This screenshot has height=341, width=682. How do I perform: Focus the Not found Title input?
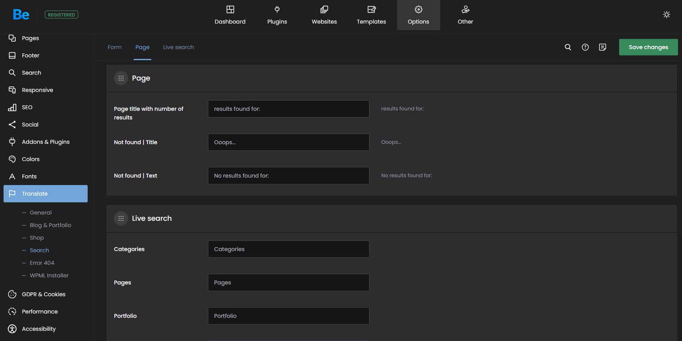pos(289,142)
